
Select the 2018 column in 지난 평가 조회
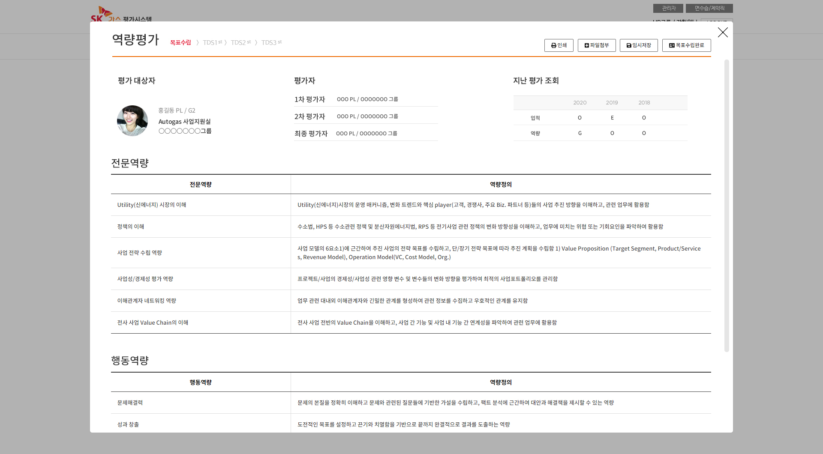tap(644, 103)
